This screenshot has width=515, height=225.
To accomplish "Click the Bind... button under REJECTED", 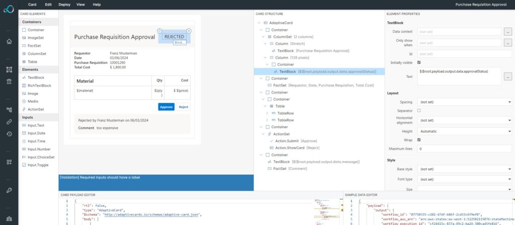I will point(180,43).
